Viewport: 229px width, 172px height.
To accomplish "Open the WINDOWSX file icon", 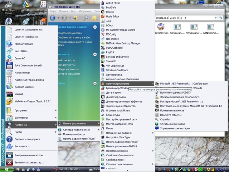I will 211,29.
